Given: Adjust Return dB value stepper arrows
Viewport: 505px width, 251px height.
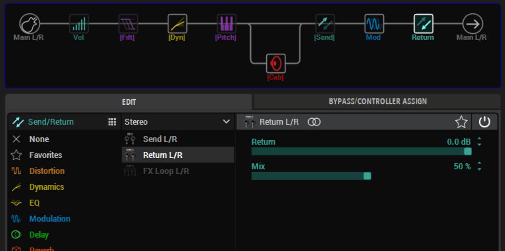Looking at the screenshot, I should [x=479, y=142].
